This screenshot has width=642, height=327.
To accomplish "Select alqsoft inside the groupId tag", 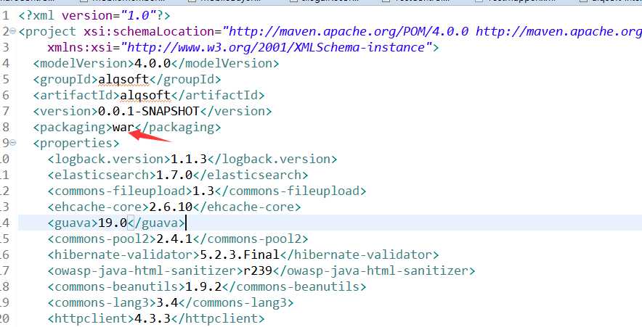I will pyautogui.click(x=123, y=79).
